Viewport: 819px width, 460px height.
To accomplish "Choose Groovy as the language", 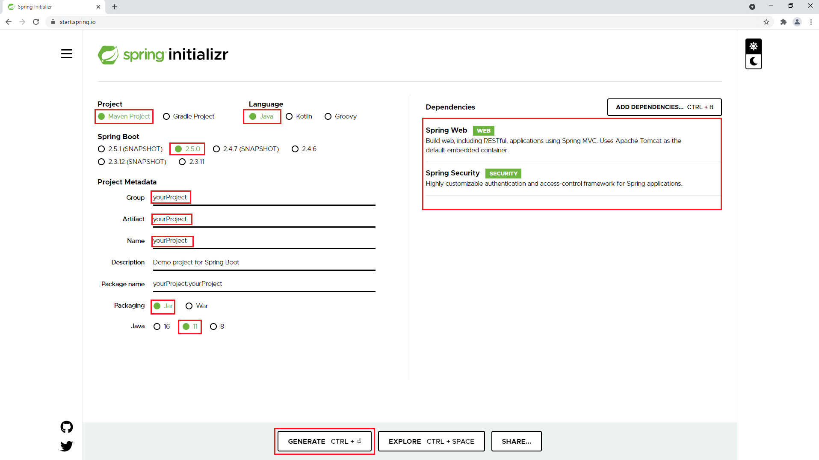I will coord(341,116).
